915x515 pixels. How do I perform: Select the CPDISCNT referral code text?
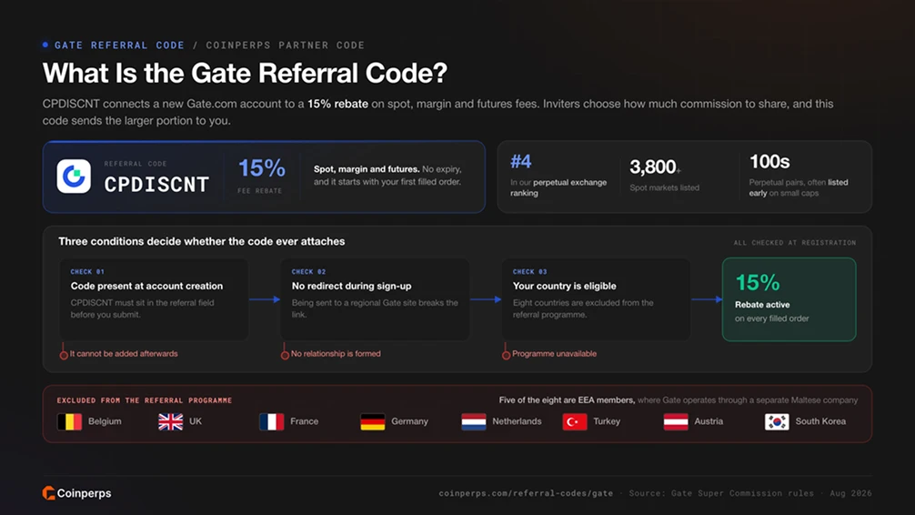click(x=156, y=185)
